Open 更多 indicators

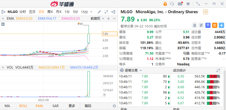pos(72,106)
